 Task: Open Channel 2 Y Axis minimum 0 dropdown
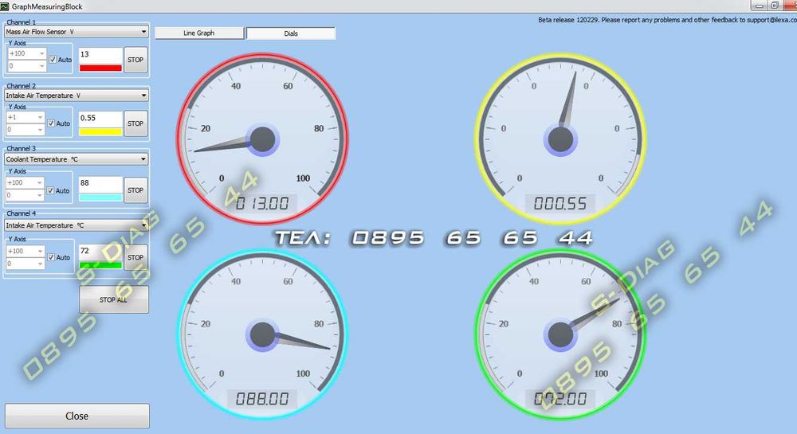[26, 130]
